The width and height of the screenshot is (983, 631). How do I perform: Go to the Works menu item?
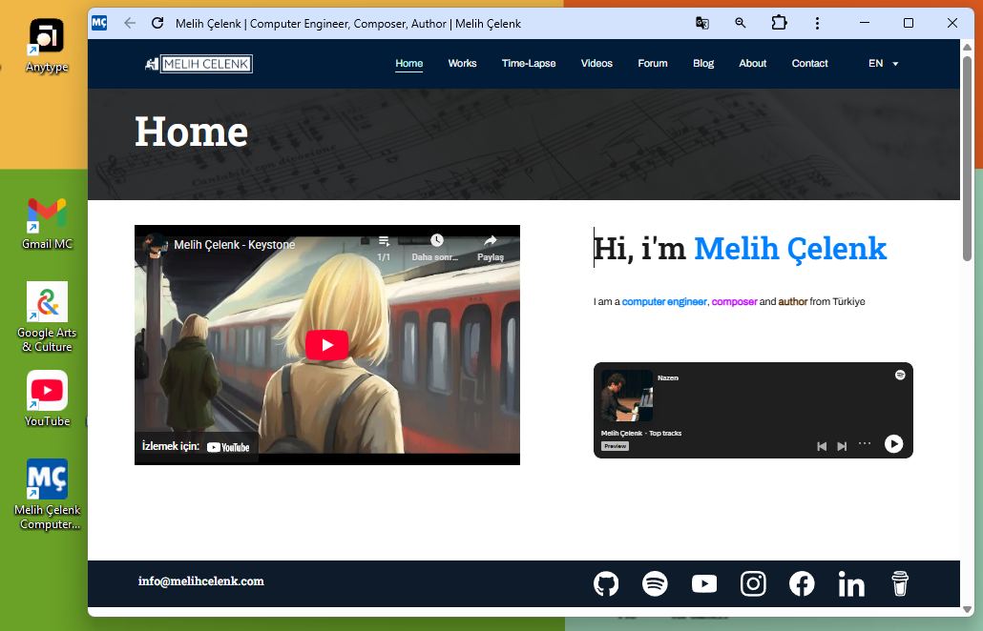(x=462, y=64)
